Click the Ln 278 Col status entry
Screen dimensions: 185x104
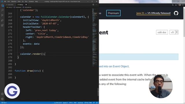tap(58, 103)
